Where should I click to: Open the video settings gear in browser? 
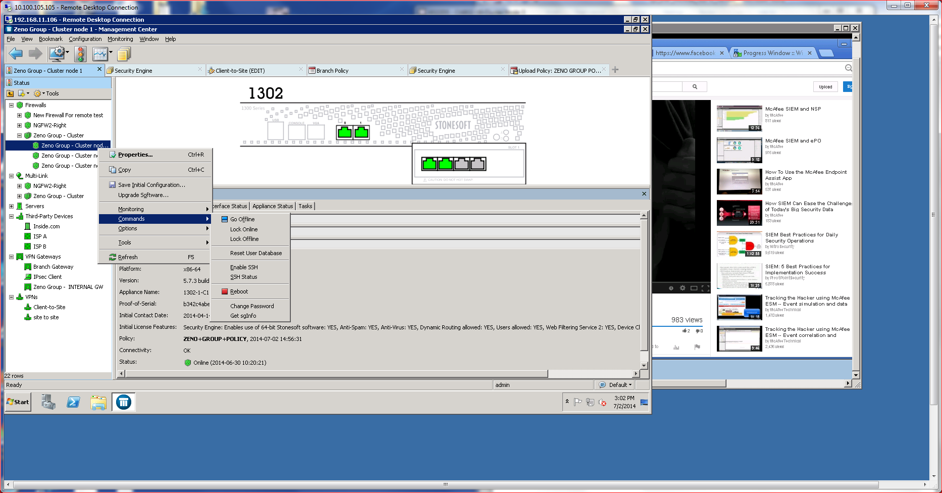(683, 288)
